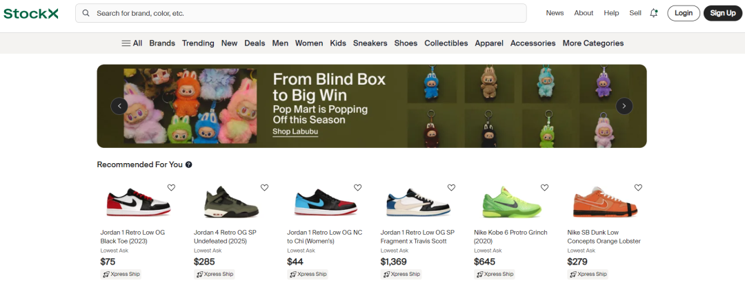Viewport: 745px width, 287px height.
Task: Click Xpress Ship badge under $645
Action: tap(494, 274)
